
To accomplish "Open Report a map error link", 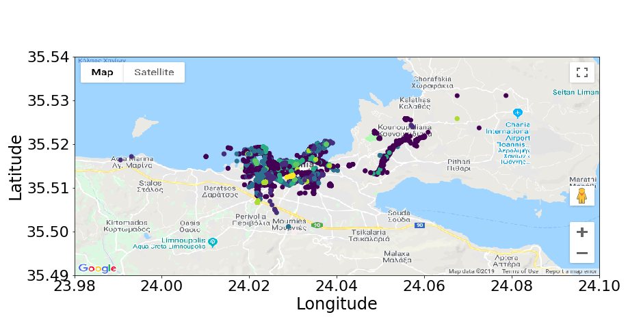I will tap(571, 271).
